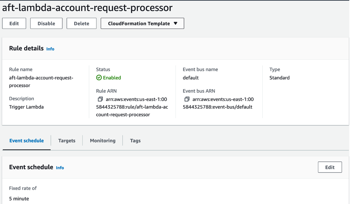This screenshot has height=204, width=350.
Task: Click the 'Rule name' label
Action: [21, 69]
